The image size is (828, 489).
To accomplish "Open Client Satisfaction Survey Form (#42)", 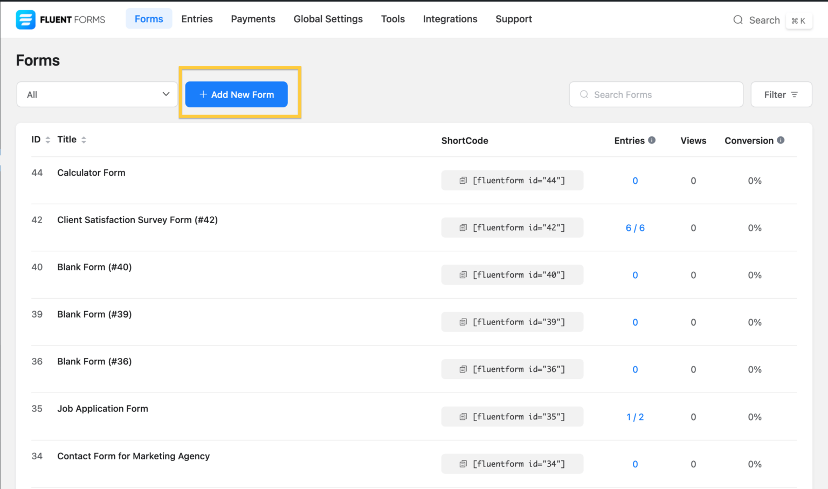I will pos(137,220).
